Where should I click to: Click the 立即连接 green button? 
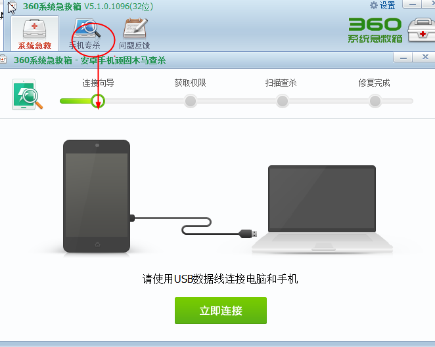(x=221, y=310)
